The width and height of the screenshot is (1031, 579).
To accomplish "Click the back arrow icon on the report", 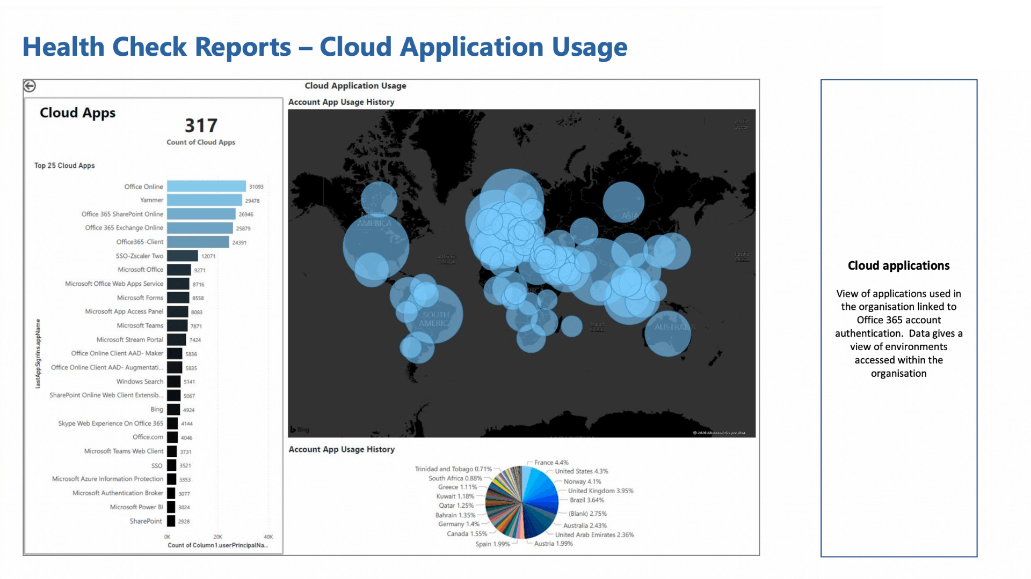I will [x=30, y=86].
